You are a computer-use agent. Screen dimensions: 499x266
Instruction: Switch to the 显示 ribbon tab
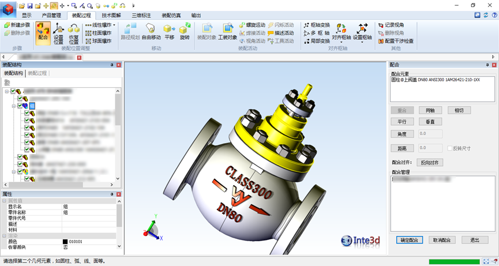27,15
